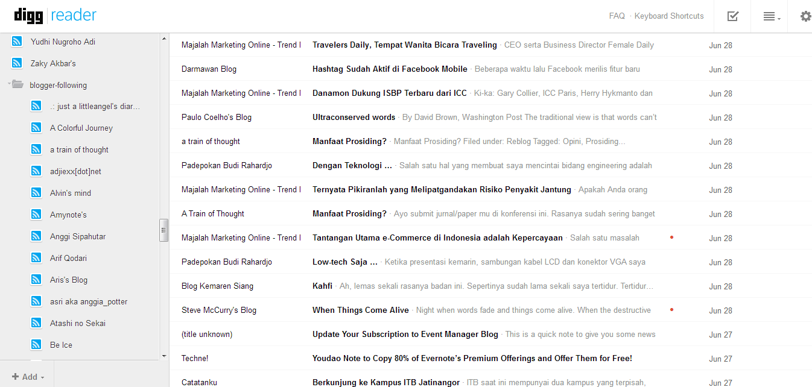Screen dimensions: 812x387
Task: Open the FAQ link
Action: (x=617, y=16)
